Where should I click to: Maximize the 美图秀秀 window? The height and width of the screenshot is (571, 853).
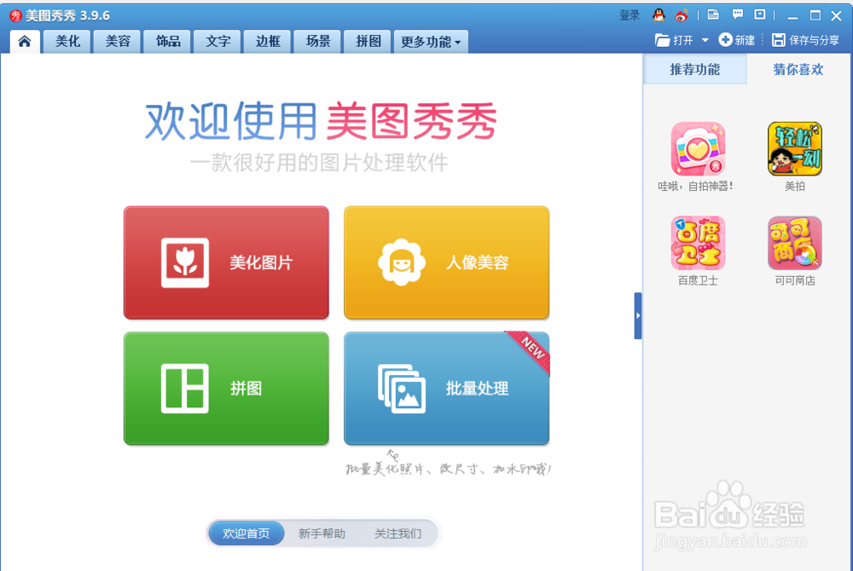[x=815, y=15]
